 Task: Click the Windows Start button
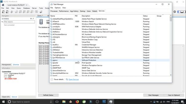pos(3,102)
